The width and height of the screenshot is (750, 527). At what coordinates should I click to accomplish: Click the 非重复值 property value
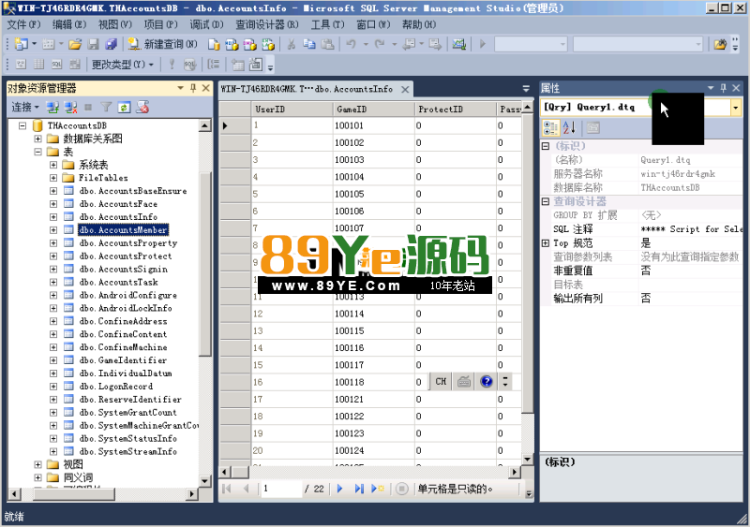pos(691,271)
